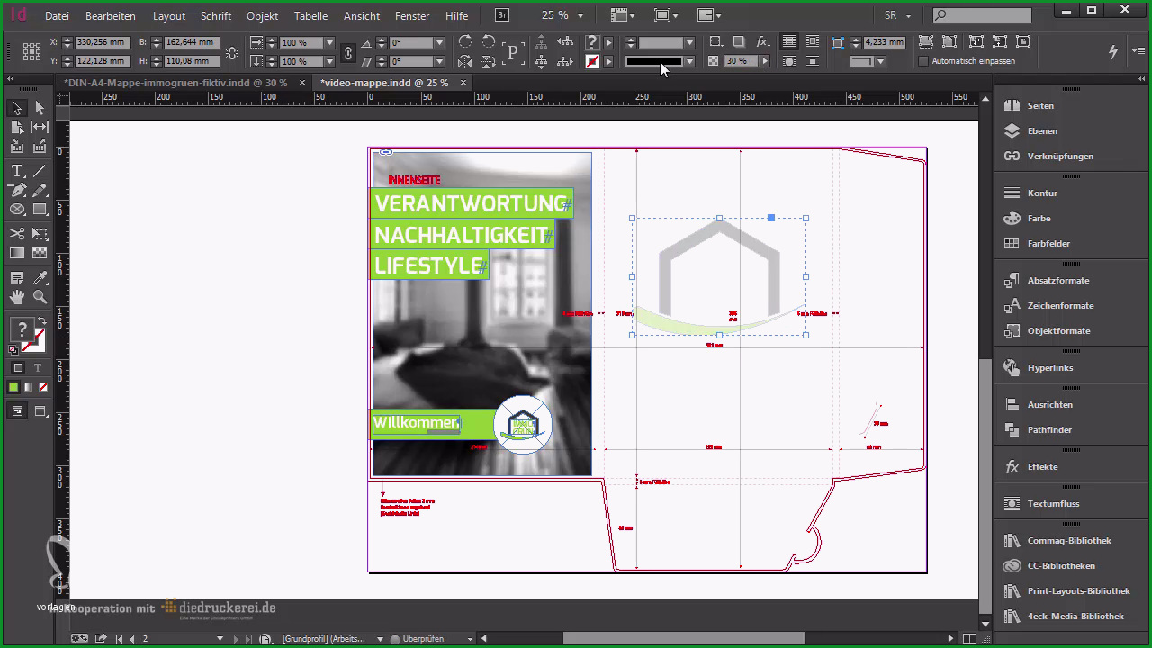Image resolution: width=1152 pixels, height=648 pixels.
Task: Apply gradient mode button
Action: point(28,388)
